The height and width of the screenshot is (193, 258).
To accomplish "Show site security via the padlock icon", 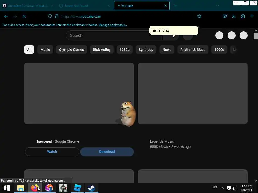I will pyautogui.click(x=57, y=16).
